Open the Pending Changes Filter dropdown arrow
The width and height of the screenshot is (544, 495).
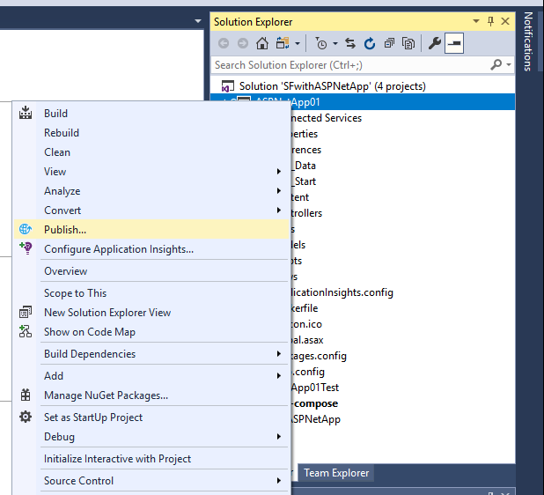pyautogui.click(x=335, y=44)
